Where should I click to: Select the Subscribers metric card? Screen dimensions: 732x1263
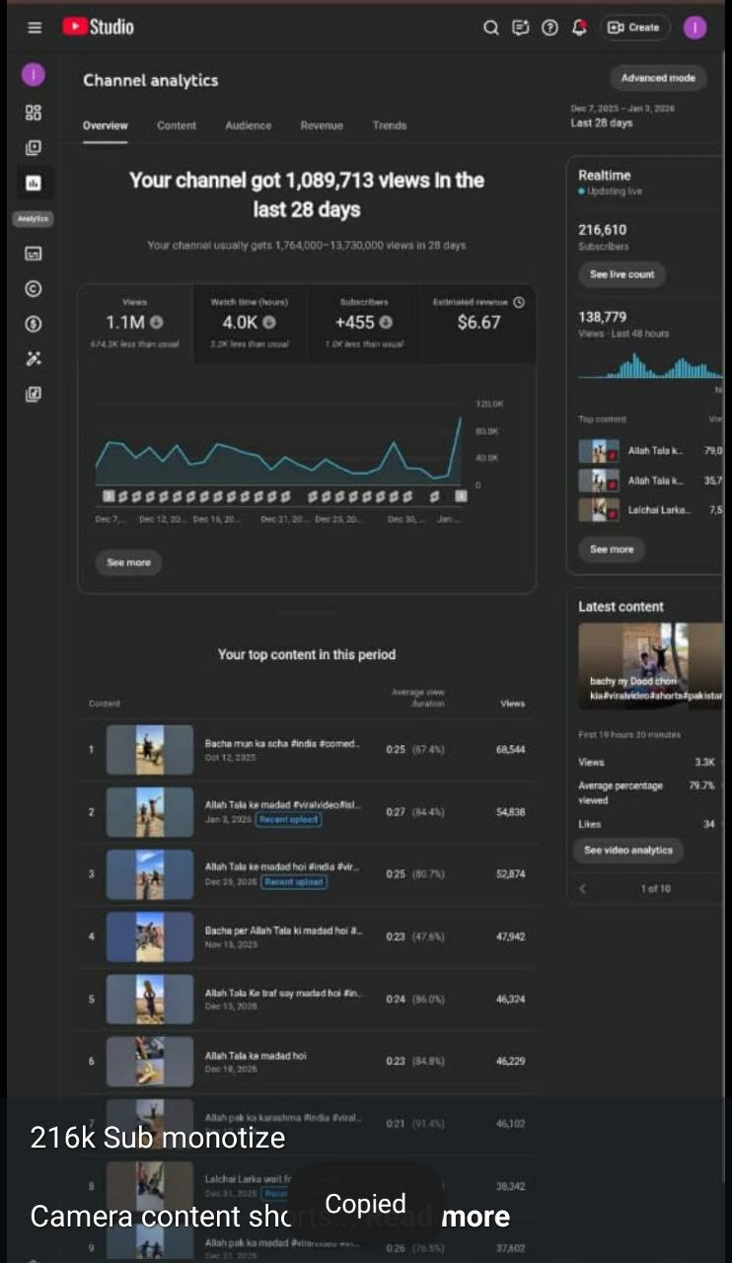[x=364, y=323]
